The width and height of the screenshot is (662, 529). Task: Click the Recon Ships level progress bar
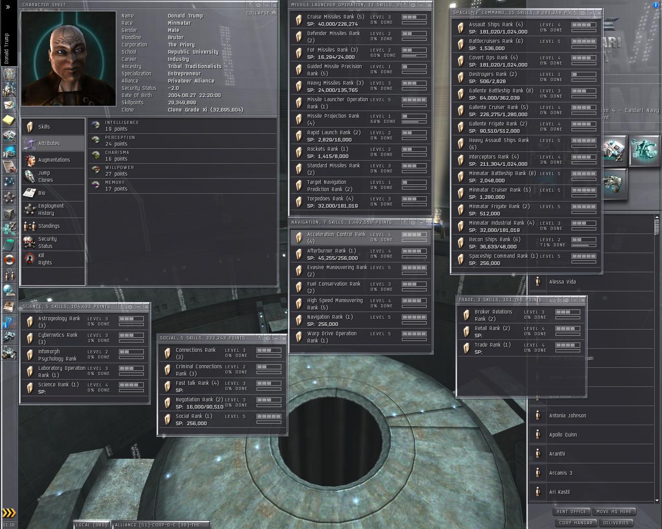[584, 240]
